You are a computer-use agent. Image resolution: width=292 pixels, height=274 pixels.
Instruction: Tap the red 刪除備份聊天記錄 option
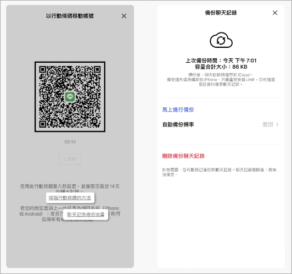pos(183,156)
